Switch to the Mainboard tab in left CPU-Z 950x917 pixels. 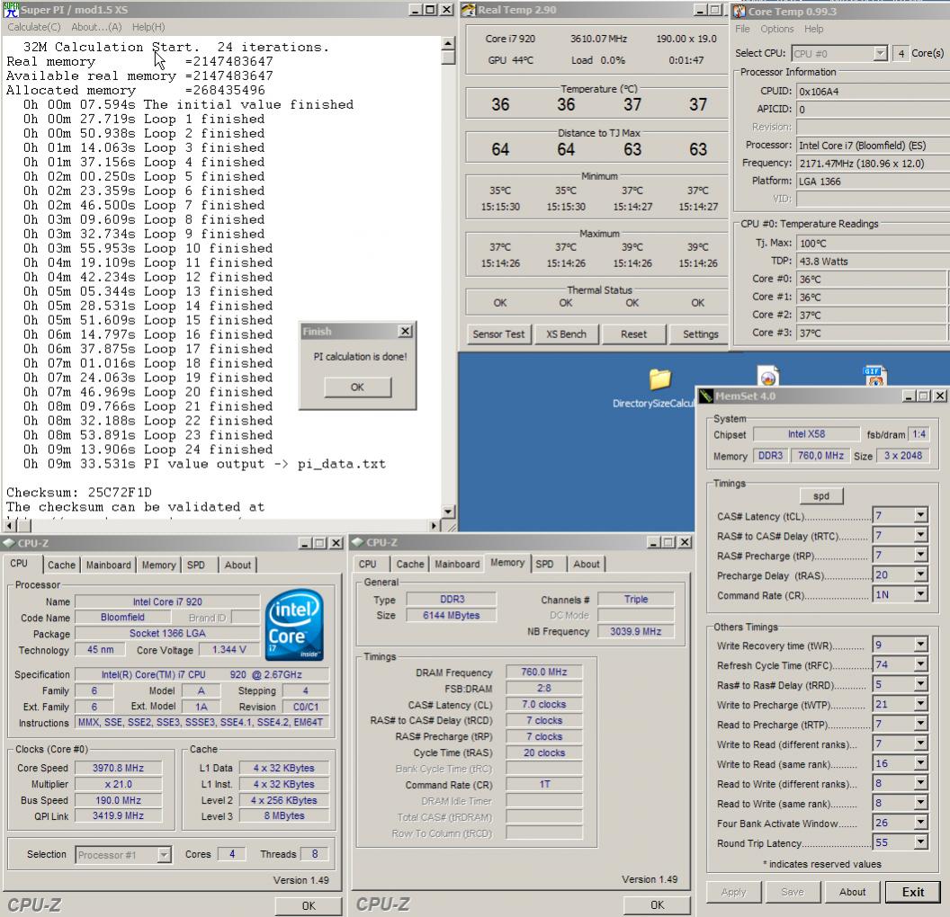(x=109, y=565)
